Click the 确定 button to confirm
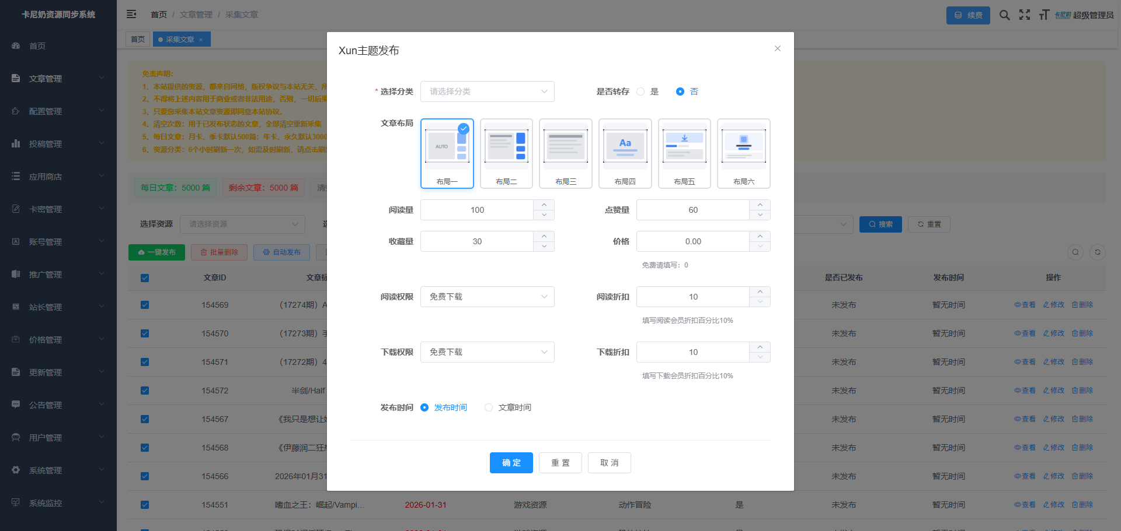 (x=511, y=463)
